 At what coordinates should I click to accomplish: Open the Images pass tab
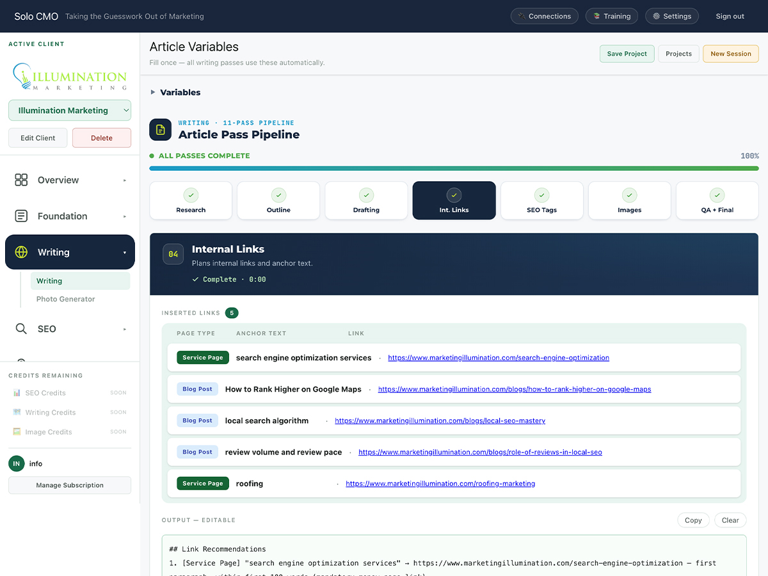tap(630, 200)
